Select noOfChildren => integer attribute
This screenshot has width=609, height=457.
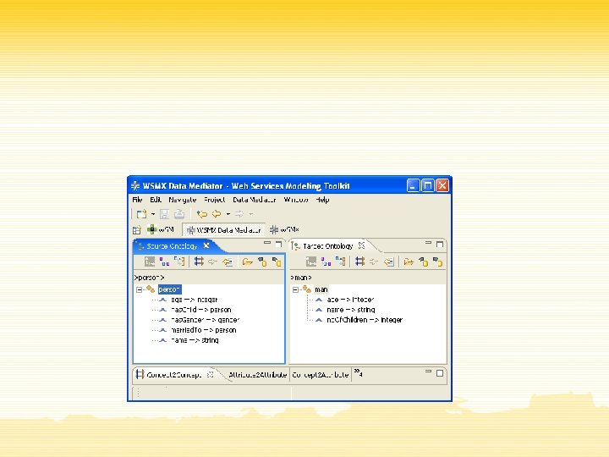tap(365, 320)
